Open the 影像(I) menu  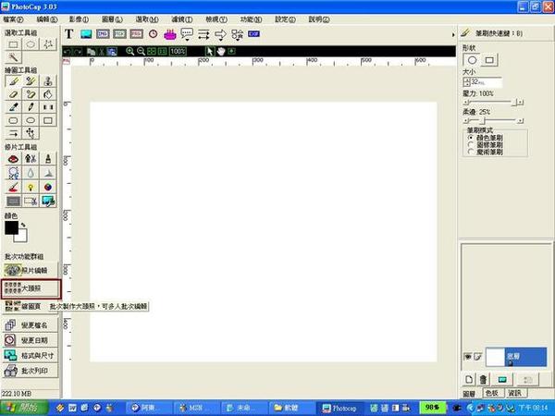(79, 19)
